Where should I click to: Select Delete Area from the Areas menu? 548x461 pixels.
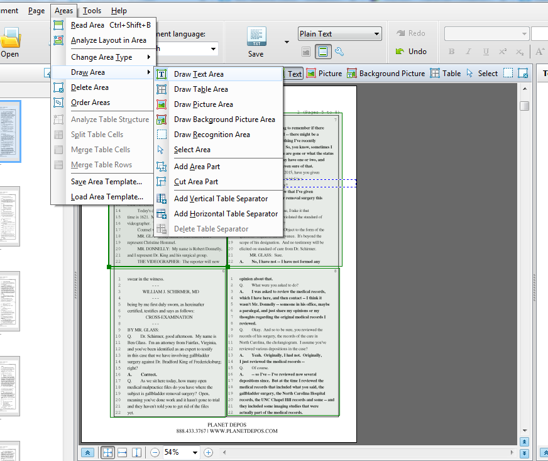[103, 87]
